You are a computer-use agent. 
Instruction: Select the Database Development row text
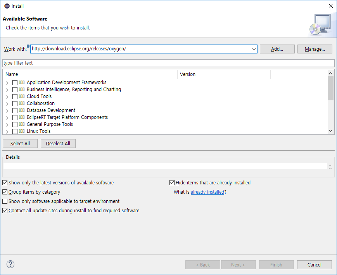(51, 110)
